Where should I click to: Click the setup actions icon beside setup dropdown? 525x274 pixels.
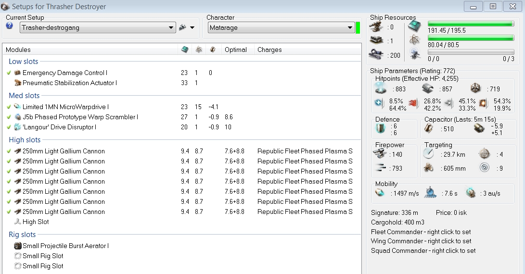coord(182,27)
